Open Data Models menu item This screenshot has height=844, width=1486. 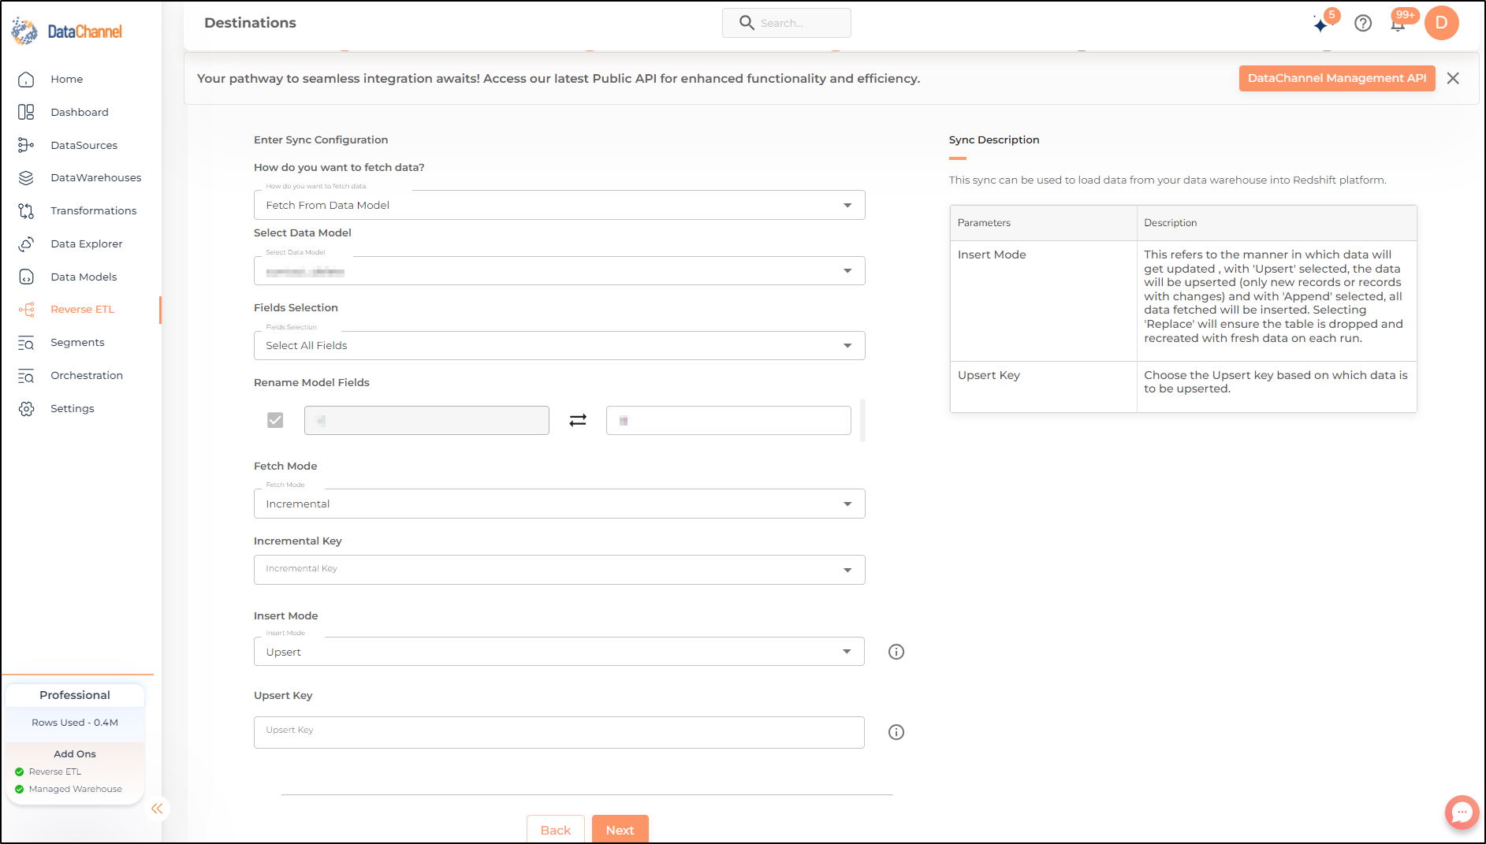(x=84, y=277)
